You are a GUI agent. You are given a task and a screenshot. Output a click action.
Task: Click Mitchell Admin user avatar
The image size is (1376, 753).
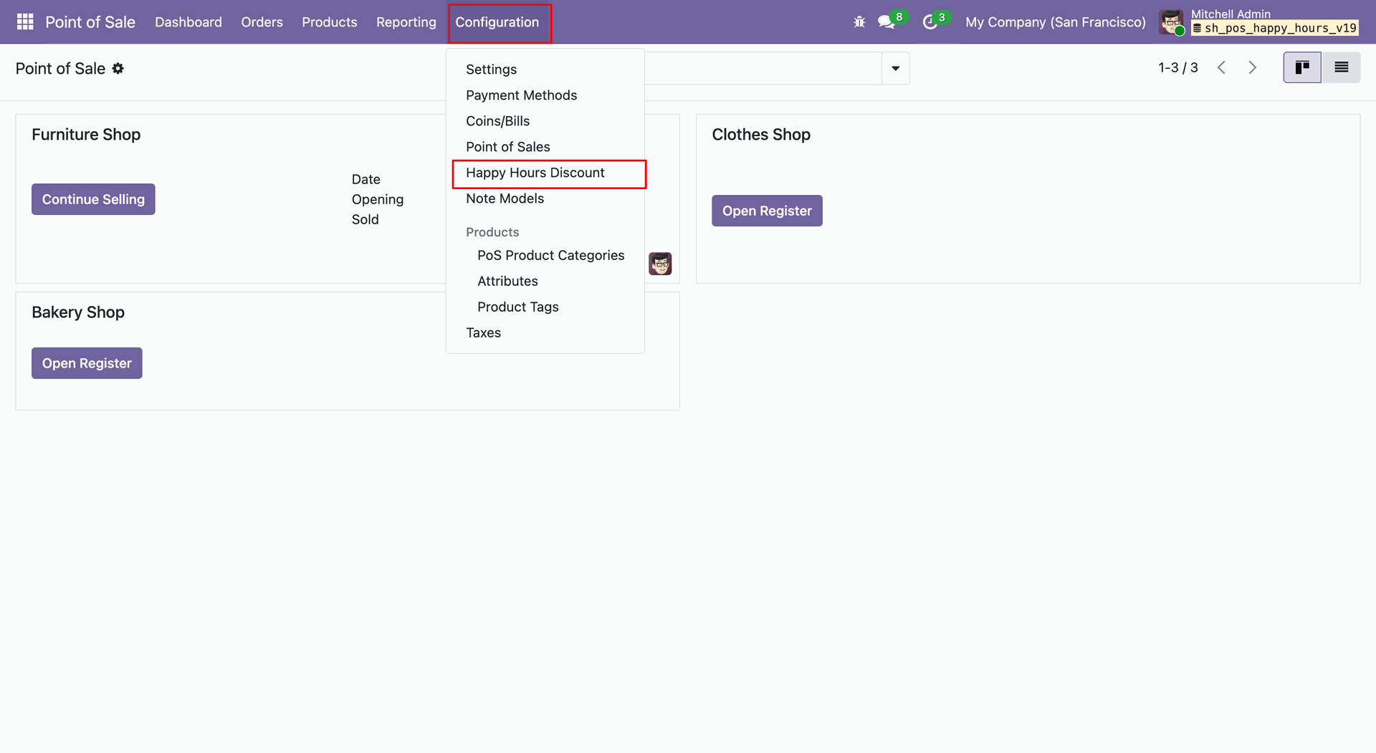click(1172, 22)
